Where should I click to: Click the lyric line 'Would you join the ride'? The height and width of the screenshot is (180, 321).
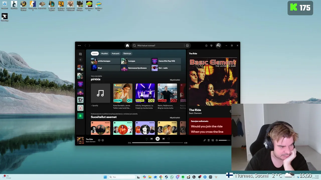pyautogui.click(x=207, y=126)
